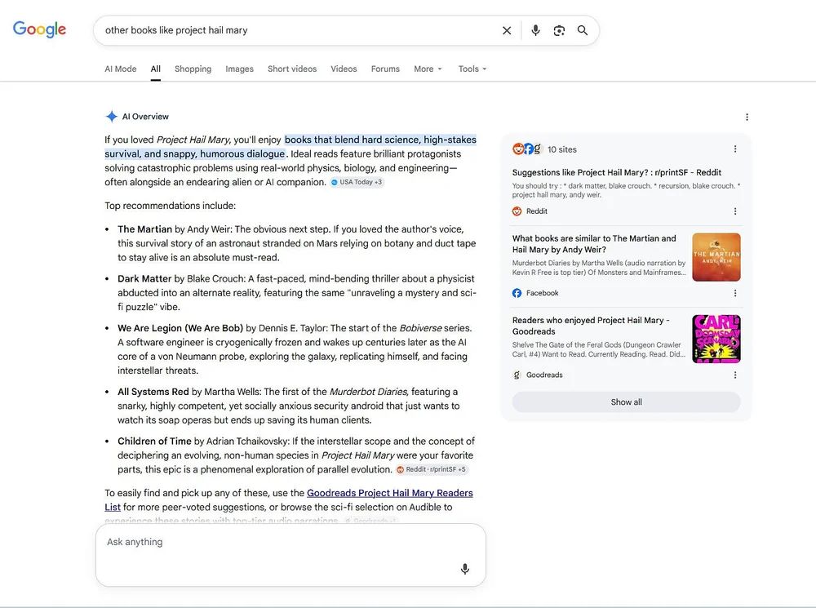Screen dimensions: 816x608
Task: Click the Carl's Doomsday Scenario cover thumbnail
Action: click(x=716, y=339)
